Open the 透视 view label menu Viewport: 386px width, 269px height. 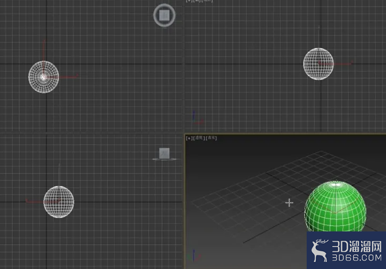(x=199, y=138)
